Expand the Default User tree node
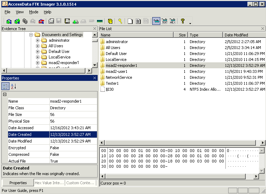266x194 pixels. click(x=38, y=51)
